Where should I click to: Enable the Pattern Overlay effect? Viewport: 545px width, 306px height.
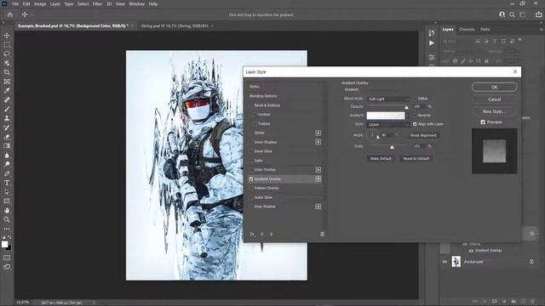click(x=251, y=188)
